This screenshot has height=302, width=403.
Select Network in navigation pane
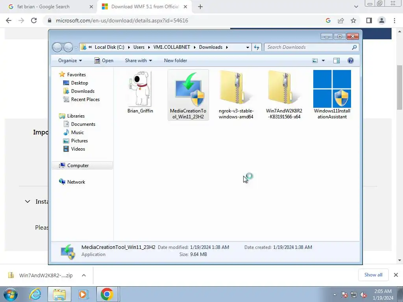coord(76,182)
